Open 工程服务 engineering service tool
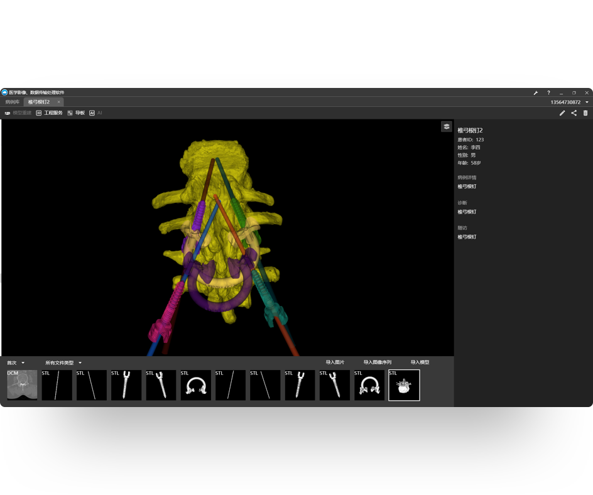Image resolution: width=593 pixels, height=495 pixels. coord(49,113)
